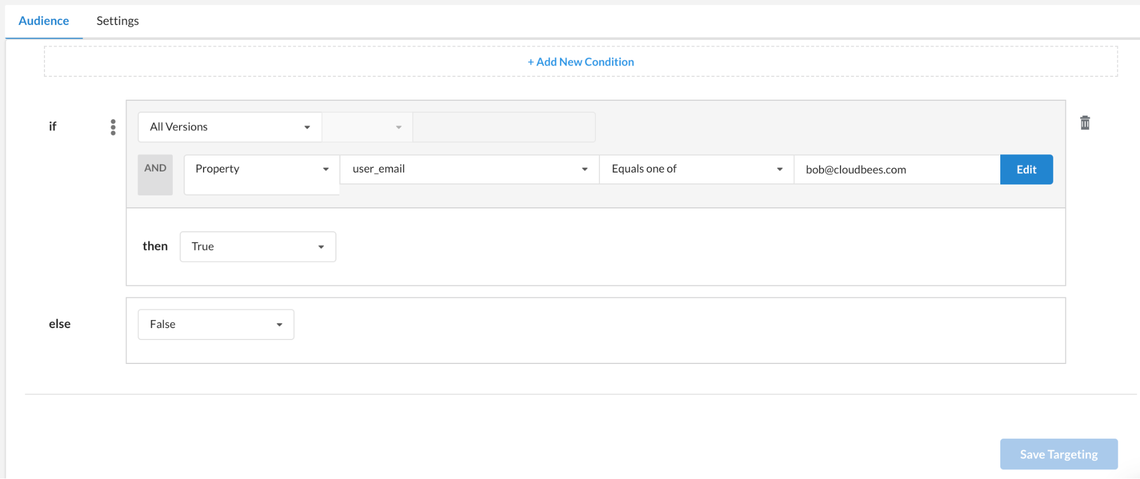Open the All Versions dropdown
Viewport: 1140px width, 479px height.
[x=230, y=127]
